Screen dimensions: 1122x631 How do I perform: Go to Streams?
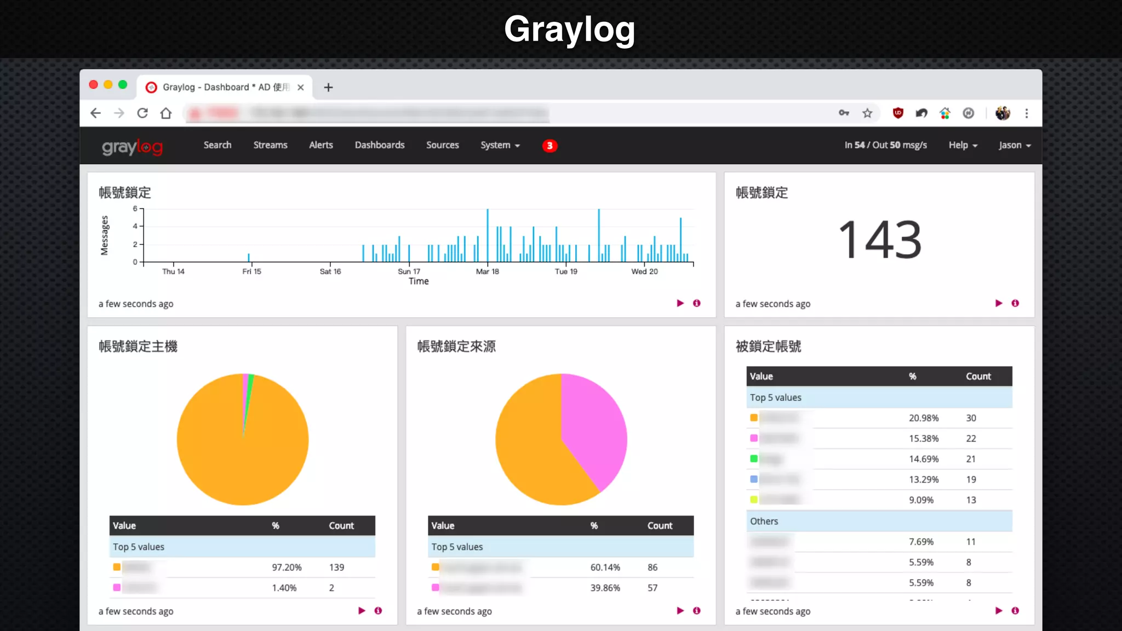click(x=270, y=145)
